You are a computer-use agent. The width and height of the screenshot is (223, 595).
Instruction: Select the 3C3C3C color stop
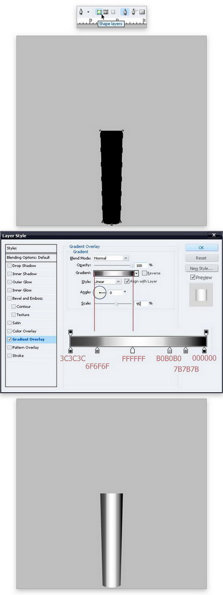point(71,350)
